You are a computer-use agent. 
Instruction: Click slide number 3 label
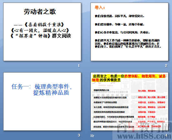pos(79,135)
